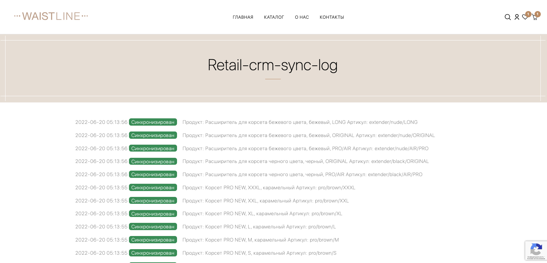The width and height of the screenshot is (547, 263).
Task: Click the timestamp in the pro/brown/XXXL row
Action: point(101,188)
